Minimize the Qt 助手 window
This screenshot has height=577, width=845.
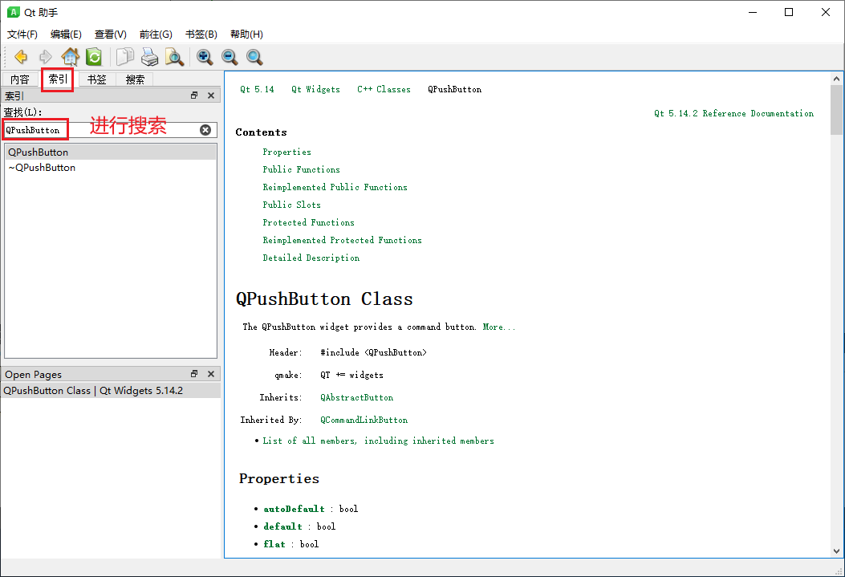pyautogui.click(x=753, y=12)
